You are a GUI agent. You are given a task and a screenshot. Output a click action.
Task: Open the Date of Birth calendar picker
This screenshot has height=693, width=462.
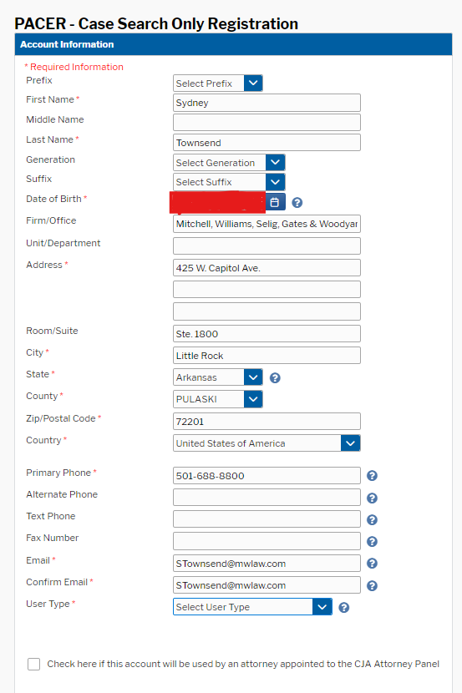(x=275, y=202)
